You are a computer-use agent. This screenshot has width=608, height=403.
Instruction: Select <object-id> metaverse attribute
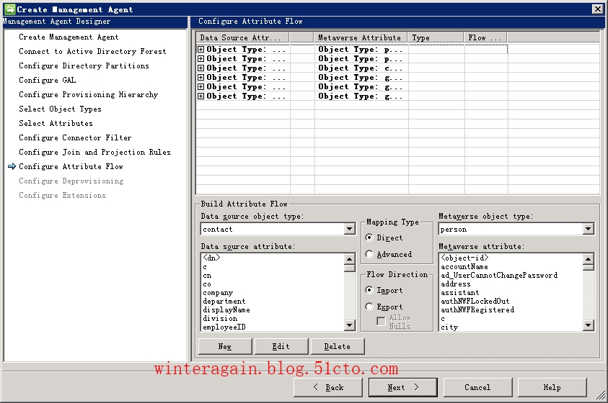(464, 258)
